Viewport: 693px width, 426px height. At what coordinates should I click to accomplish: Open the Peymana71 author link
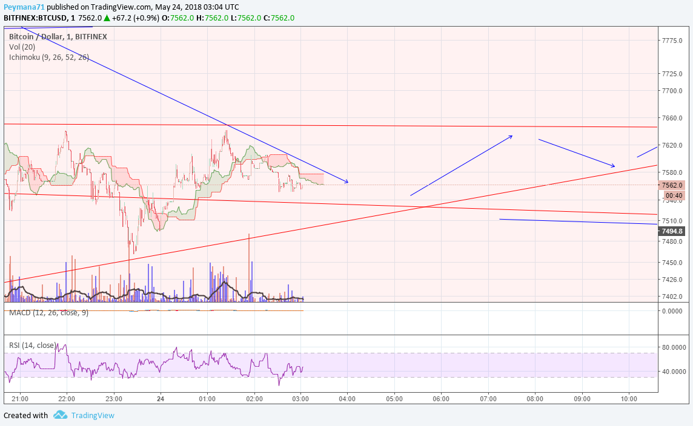(24, 7)
